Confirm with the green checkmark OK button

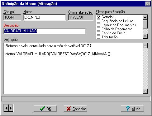point(45,109)
